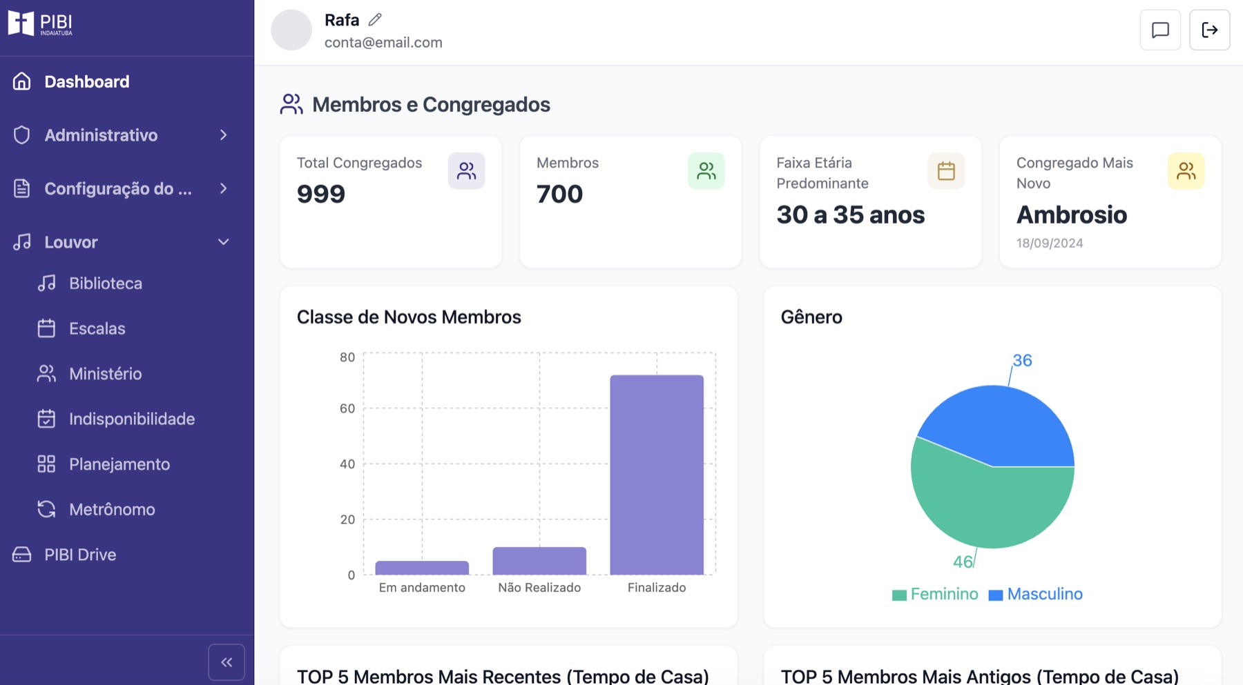This screenshot has height=685, width=1243.
Task: Click the 999 Total Congregados value
Action: [x=321, y=194]
